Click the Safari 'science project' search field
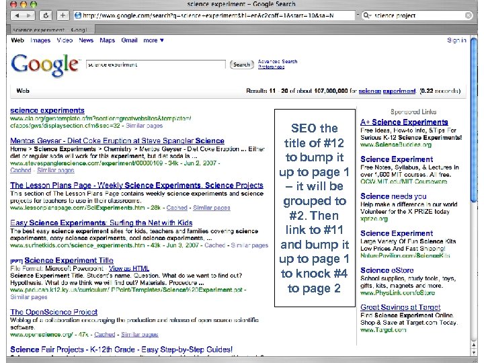The height and width of the screenshot is (363, 484). coord(417,15)
